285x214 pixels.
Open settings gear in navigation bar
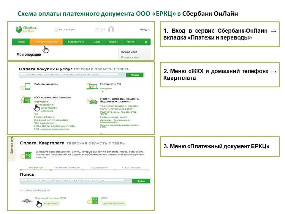pyautogui.click(x=146, y=42)
